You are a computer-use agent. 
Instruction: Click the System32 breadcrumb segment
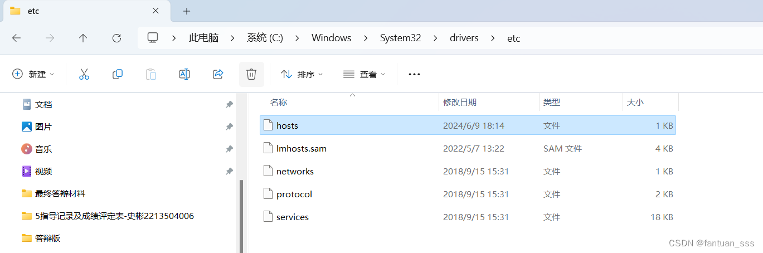pyautogui.click(x=400, y=38)
